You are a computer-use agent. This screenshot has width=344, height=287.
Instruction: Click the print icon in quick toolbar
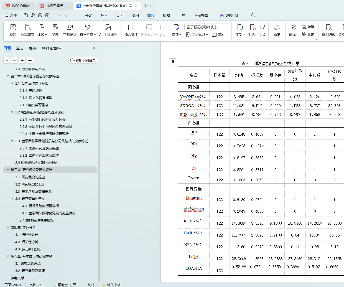[40, 15]
